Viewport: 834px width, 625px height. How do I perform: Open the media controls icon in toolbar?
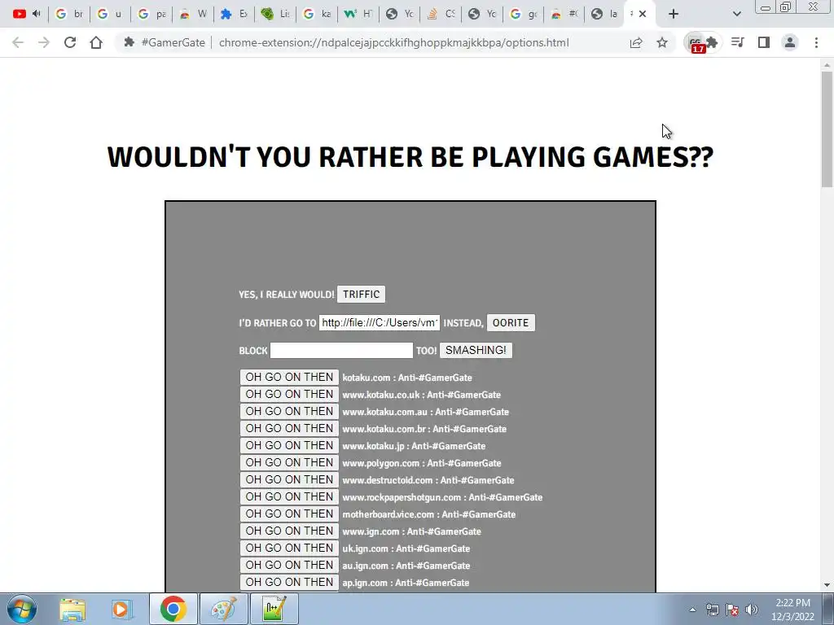click(x=738, y=42)
